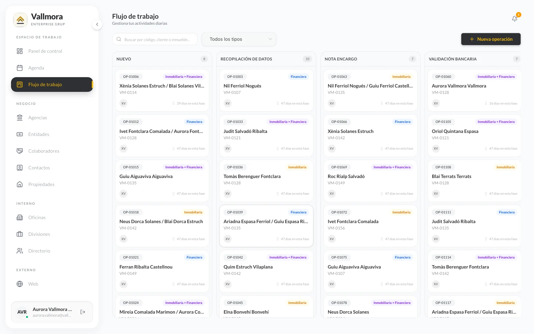Screen dimensions: 534x334
Task: Click Roc Rialp Salvadó card title
Action: [346, 176]
